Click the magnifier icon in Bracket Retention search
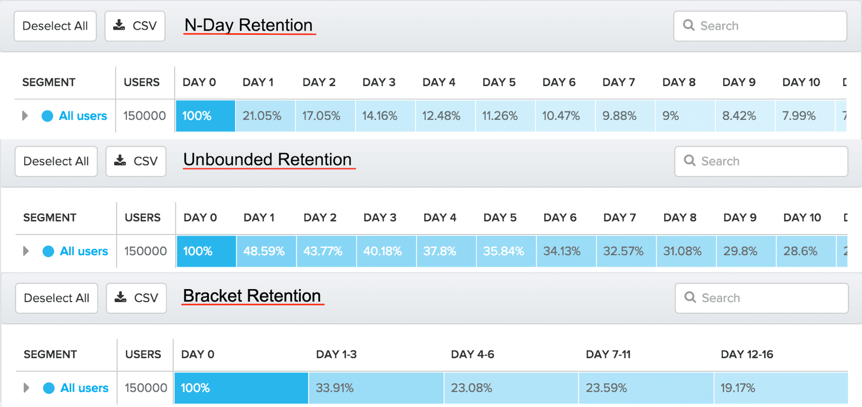This screenshot has height=407, width=862. (690, 297)
